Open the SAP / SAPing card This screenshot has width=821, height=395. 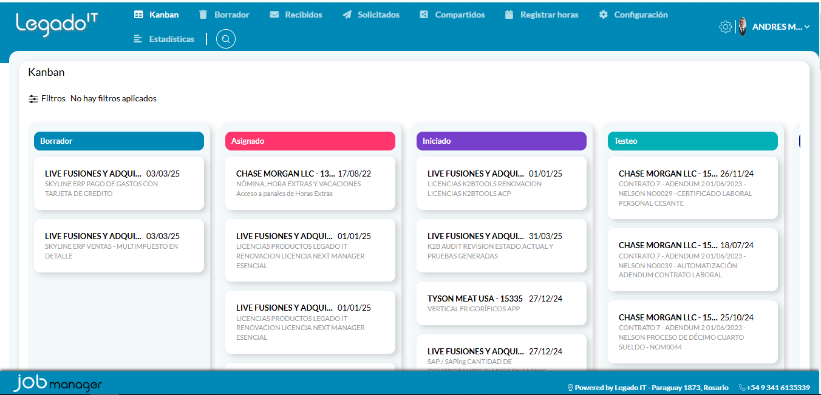click(x=502, y=353)
